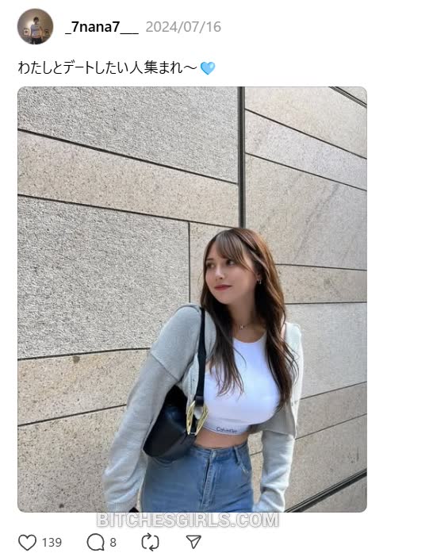Share the post with paper plane icon

pyautogui.click(x=194, y=542)
